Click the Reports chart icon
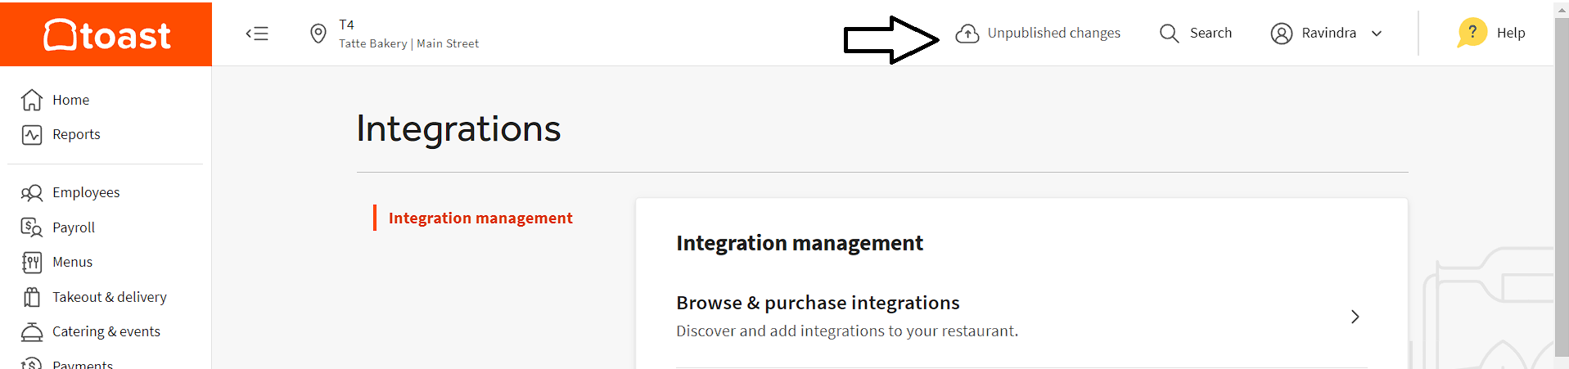Image resolution: width=1569 pixels, height=369 pixels. [x=32, y=135]
